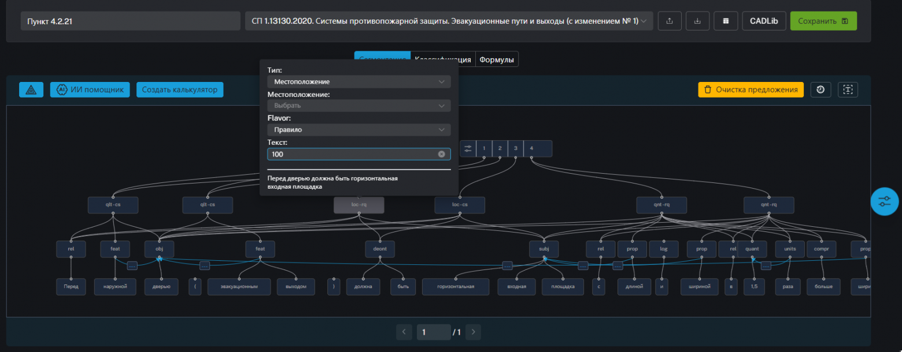Image resolution: width=902 pixels, height=352 pixels.
Task: Go to the next page arrow
Action: (474, 332)
